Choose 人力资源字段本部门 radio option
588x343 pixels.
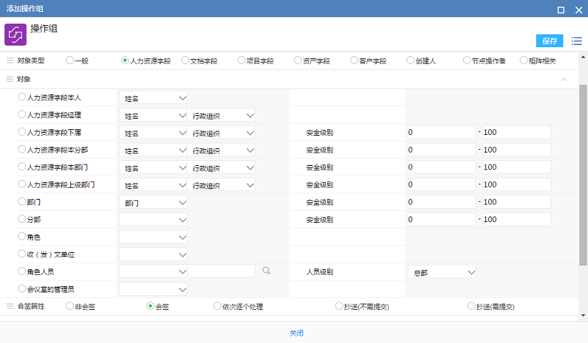(x=22, y=167)
